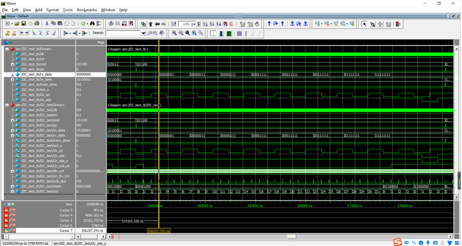
Task: Click the Print icon in toolbar
Action: [37, 24]
